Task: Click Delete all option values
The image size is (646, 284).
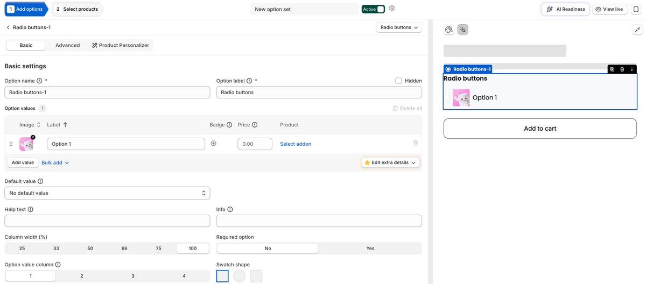Action: click(x=408, y=109)
